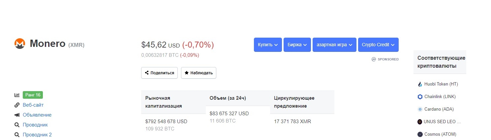Open the Проводник 2 link
This screenshot has height=140, width=491.
37,135
